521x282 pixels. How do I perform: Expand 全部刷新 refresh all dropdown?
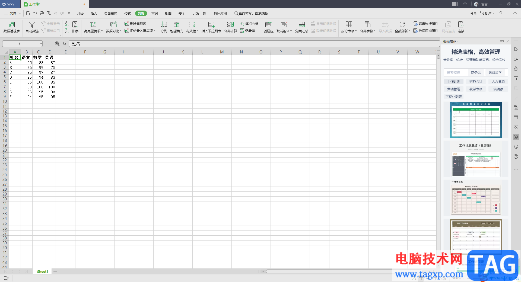click(x=409, y=31)
